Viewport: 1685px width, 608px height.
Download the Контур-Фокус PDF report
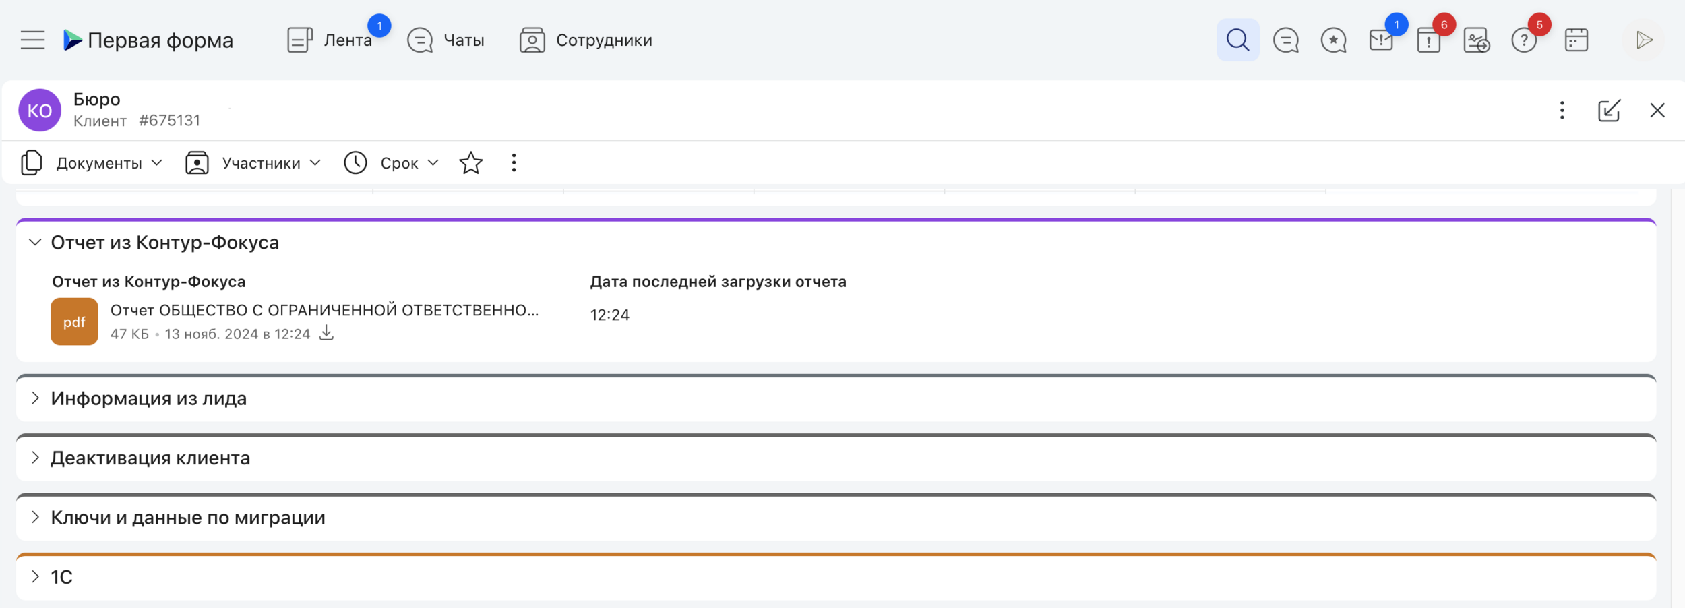click(326, 333)
